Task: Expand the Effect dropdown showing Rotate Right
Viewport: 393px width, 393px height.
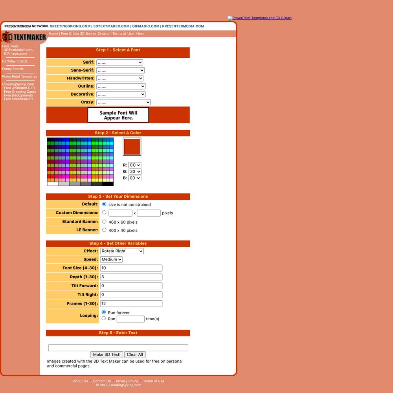Action: [122, 251]
